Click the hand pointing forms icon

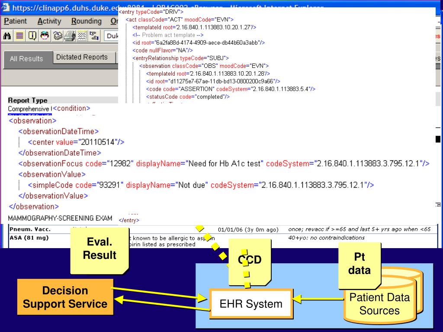coord(94,36)
